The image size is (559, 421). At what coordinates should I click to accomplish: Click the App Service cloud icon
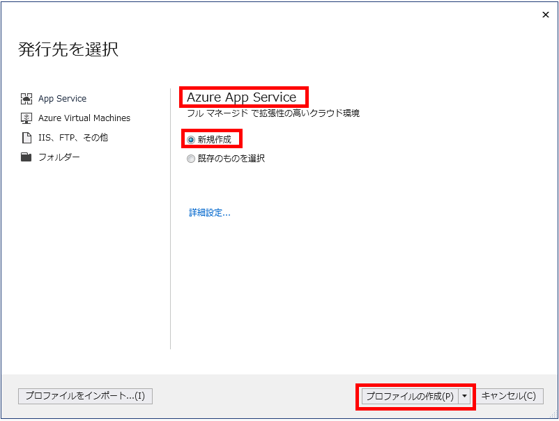pyautogui.click(x=26, y=99)
